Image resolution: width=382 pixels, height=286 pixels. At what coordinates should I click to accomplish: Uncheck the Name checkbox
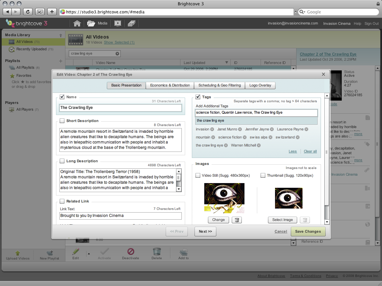62,97
